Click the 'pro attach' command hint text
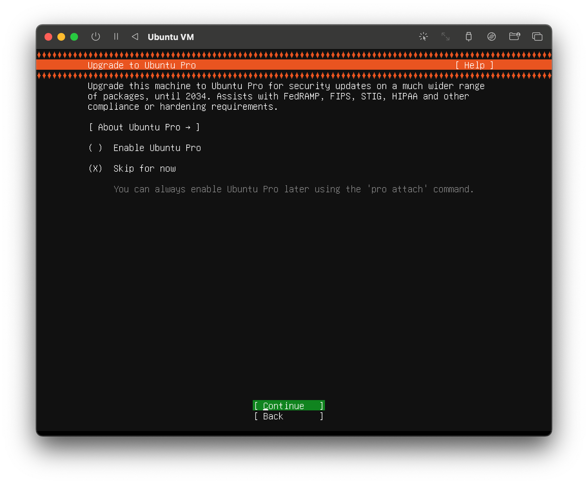Image resolution: width=588 pixels, height=484 pixels. [294, 189]
